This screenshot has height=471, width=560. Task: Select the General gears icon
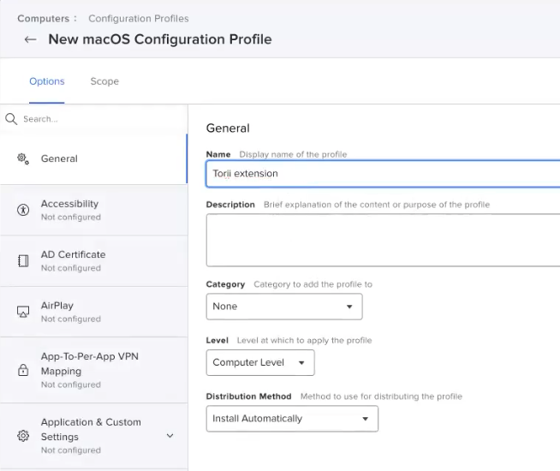23,159
